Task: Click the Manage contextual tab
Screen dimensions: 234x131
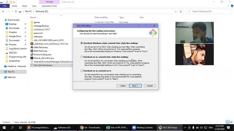Action: pyautogui.click(x=49, y=2)
